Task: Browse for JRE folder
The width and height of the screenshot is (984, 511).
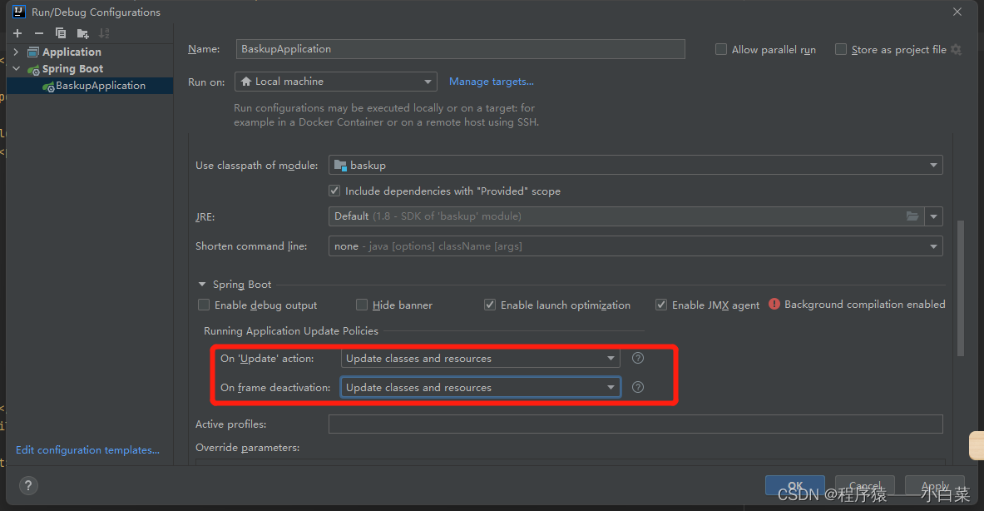Action: coord(912,216)
